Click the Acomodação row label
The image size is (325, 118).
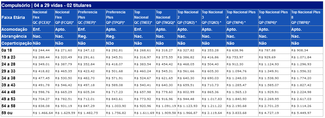(17, 29)
